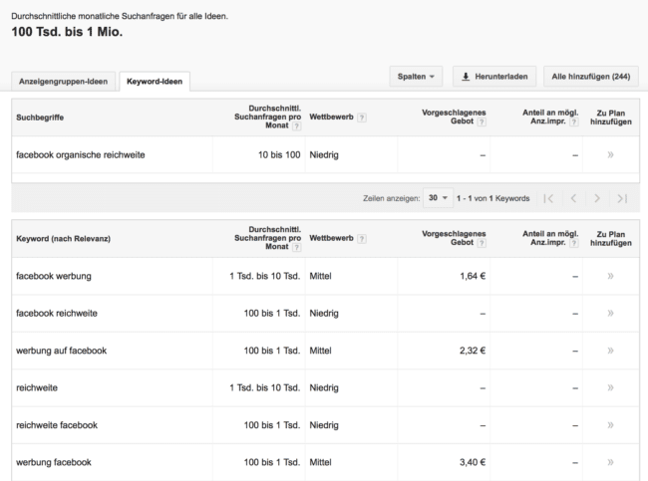Sort Keyword table by Wettbewerb header
This screenshot has height=481, width=648.
click(x=331, y=238)
